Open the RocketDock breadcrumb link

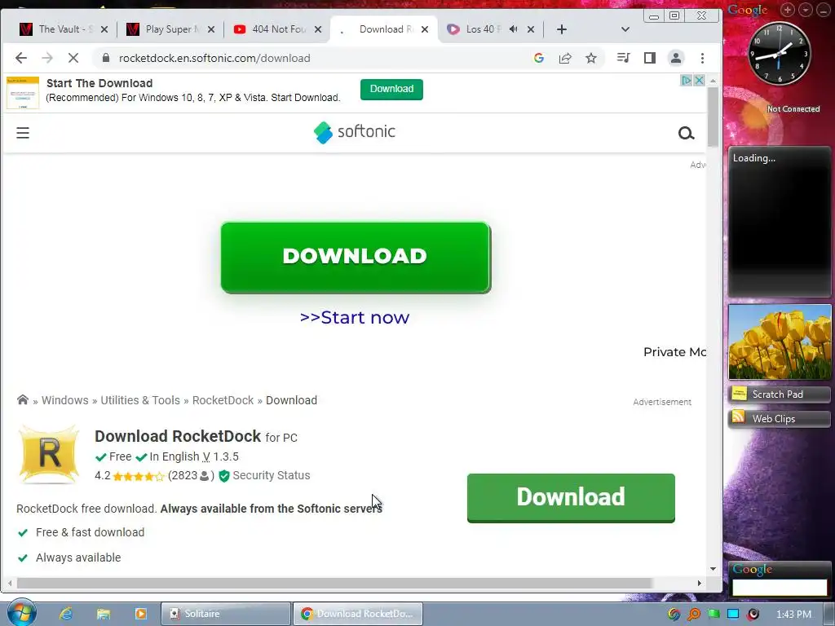[x=223, y=400]
